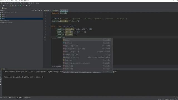This screenshot has width=178, height=100.
Task: Open the Terminal tool window button
Action: [x=12, y=98]
